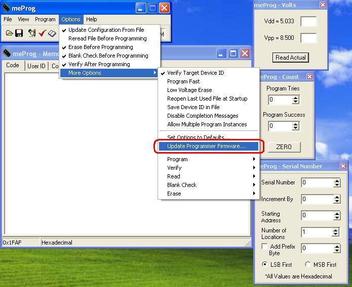Click the red checkmark Verify icon
The image size is (352, 287).
click(42, 33)
